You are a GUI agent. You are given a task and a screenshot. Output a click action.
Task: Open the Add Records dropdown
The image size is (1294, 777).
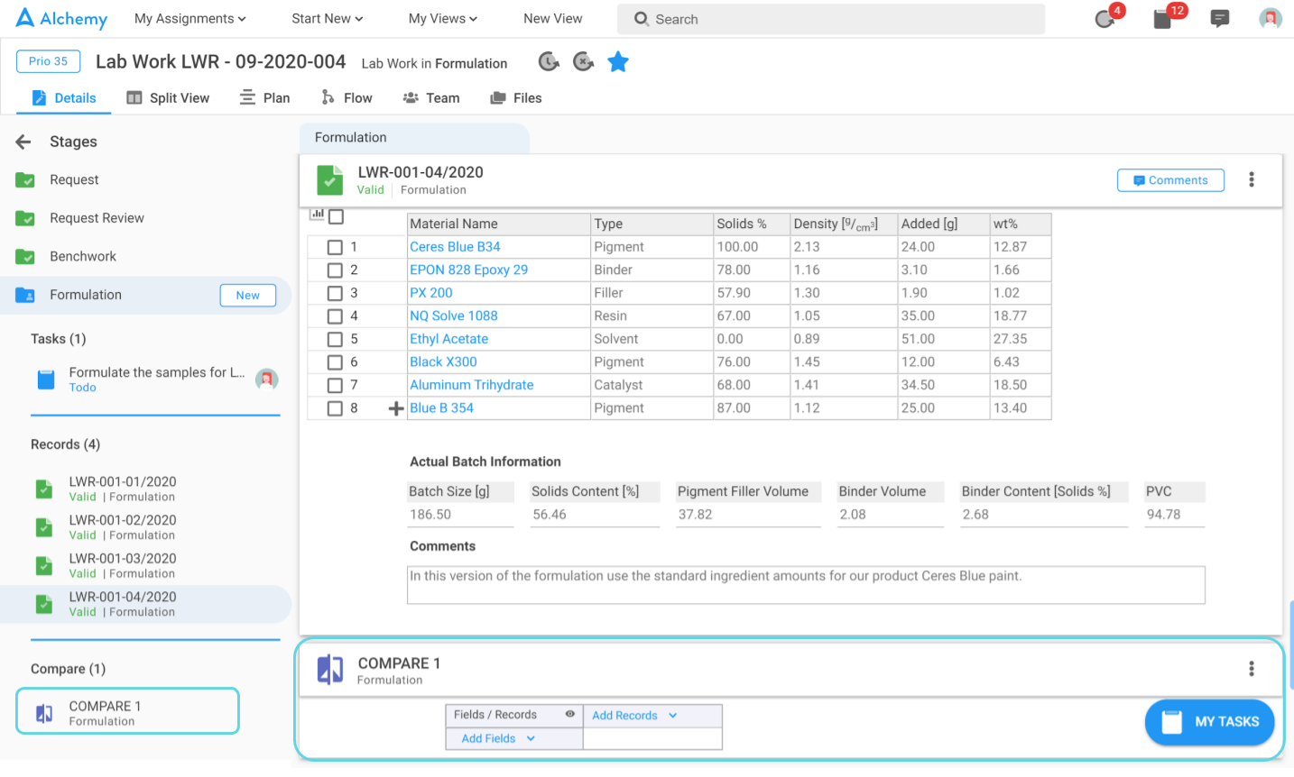[x=634, y=716]
